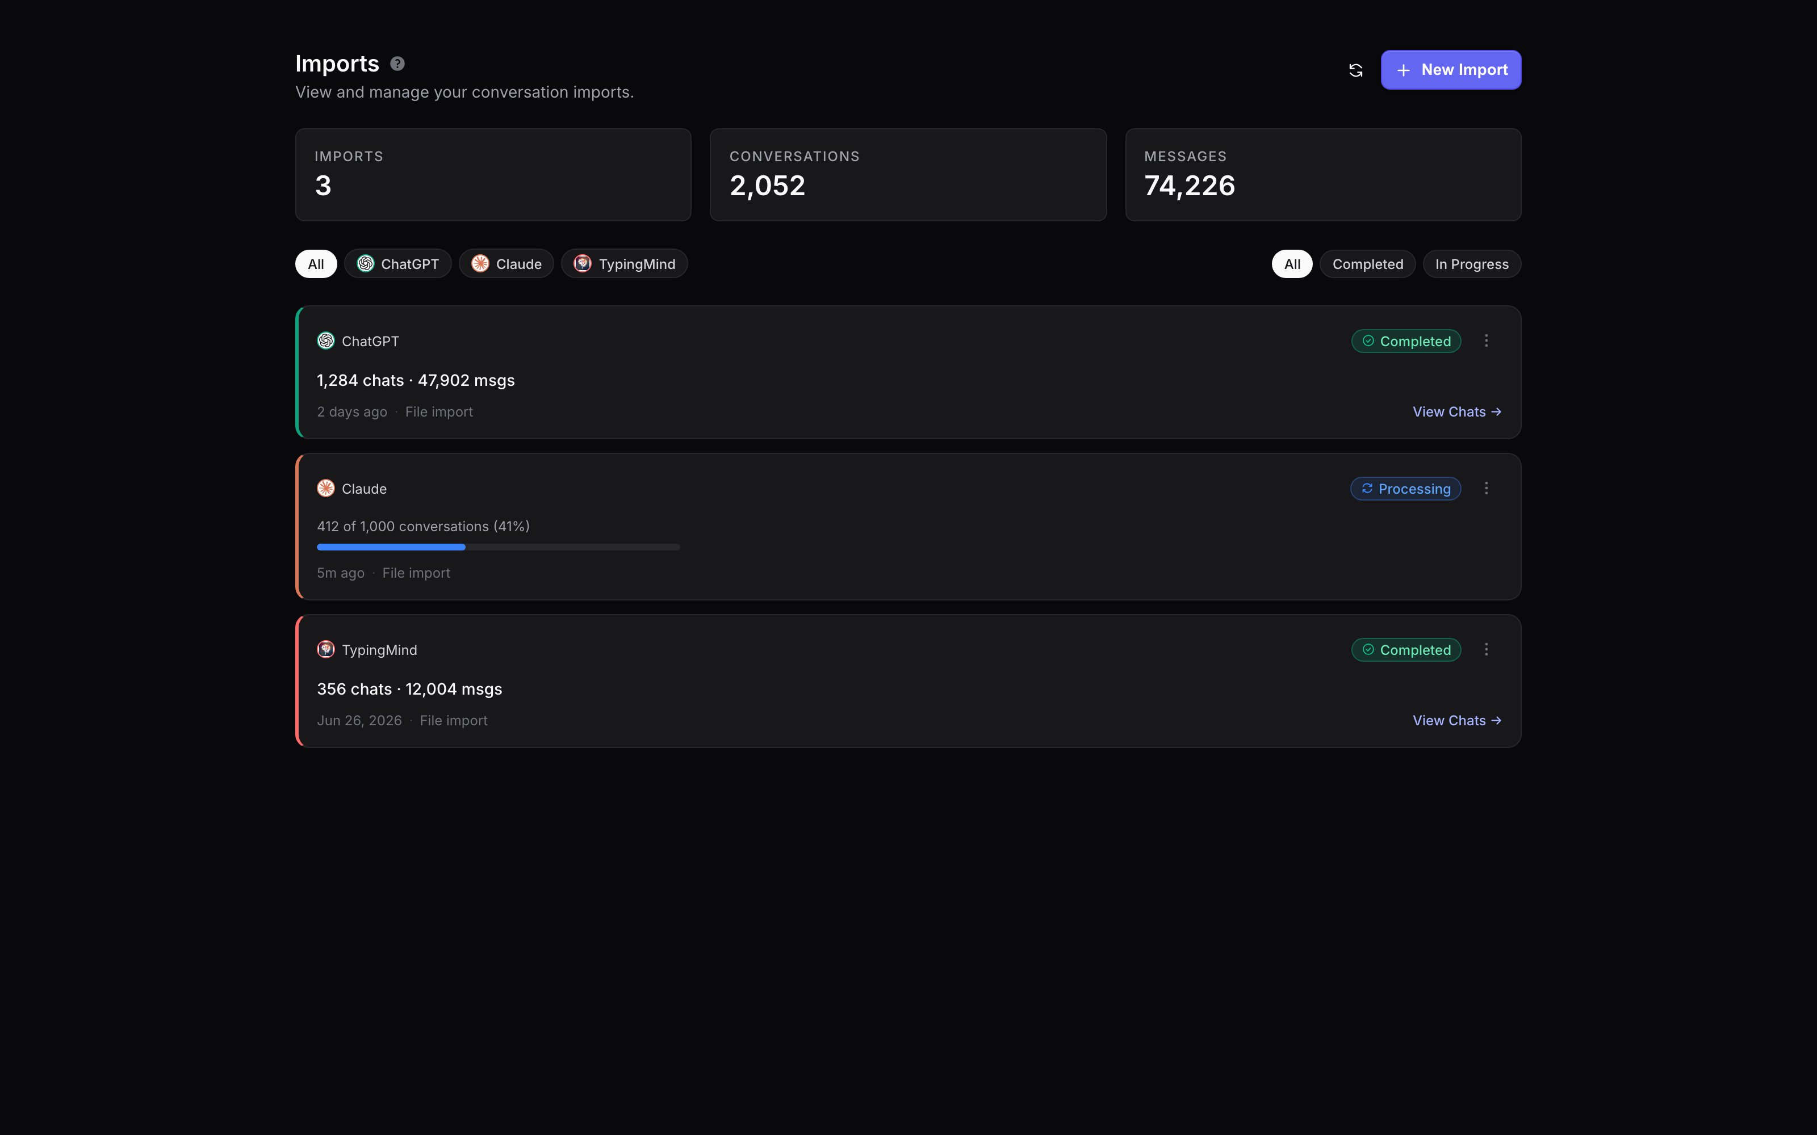
Task: Filter imports by TypingMind
Action: (x=625, y=263)
